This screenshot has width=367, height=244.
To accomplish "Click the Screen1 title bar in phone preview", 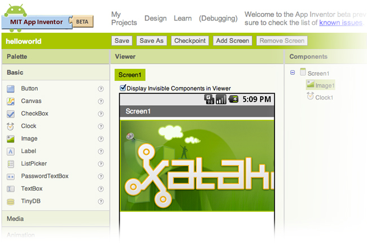I will [x=197, y=111].
